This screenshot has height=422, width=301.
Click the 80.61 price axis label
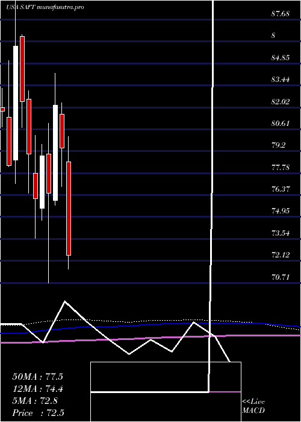tap(281, 123)
